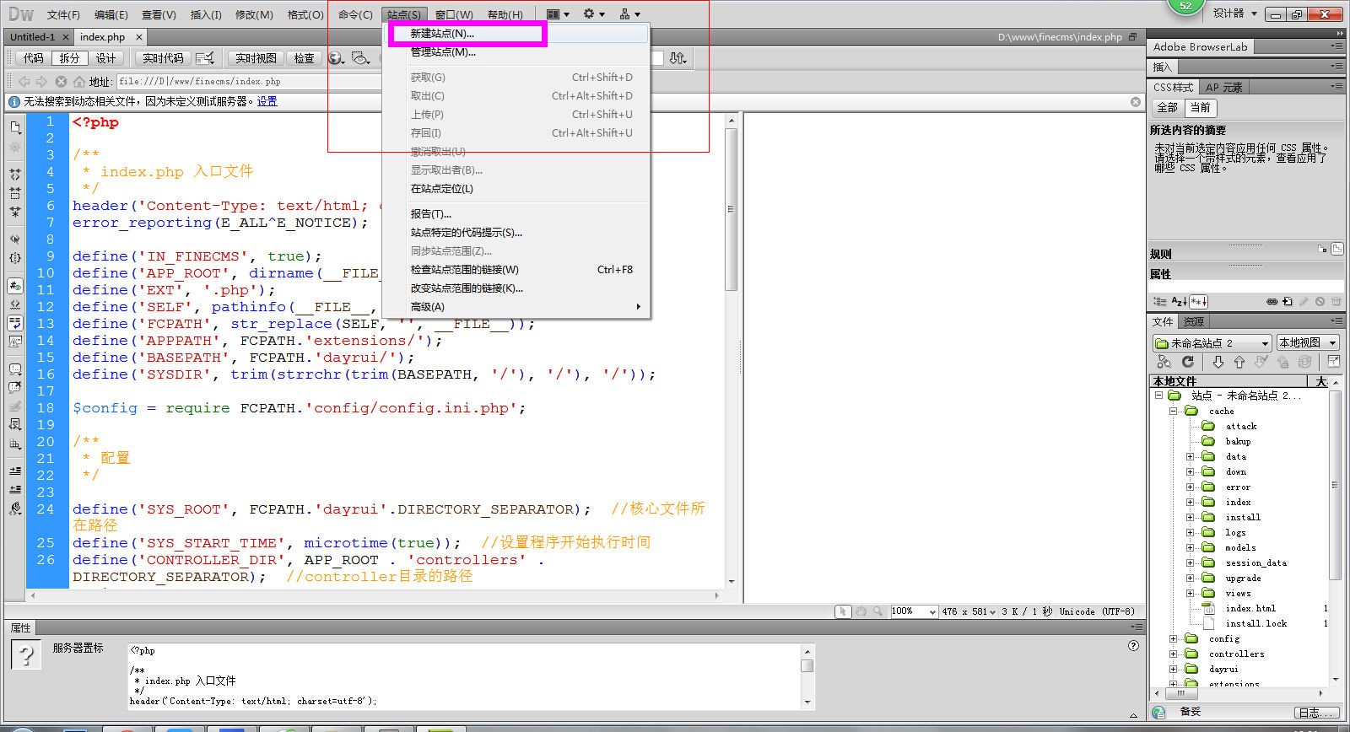This screenshot has width=1350, height=732.
Task: Enable 设计 view mode
Action: coord(105,58)
